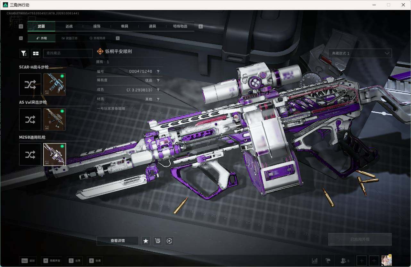Viewport: 411px width, 267px height.
Task: Switch to the 挂饰 tab
Action: point(97,26)
